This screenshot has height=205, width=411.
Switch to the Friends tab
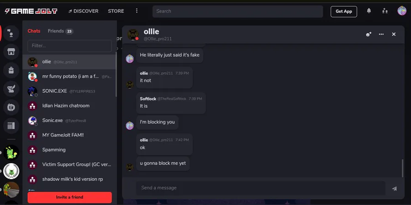(60, 31)
